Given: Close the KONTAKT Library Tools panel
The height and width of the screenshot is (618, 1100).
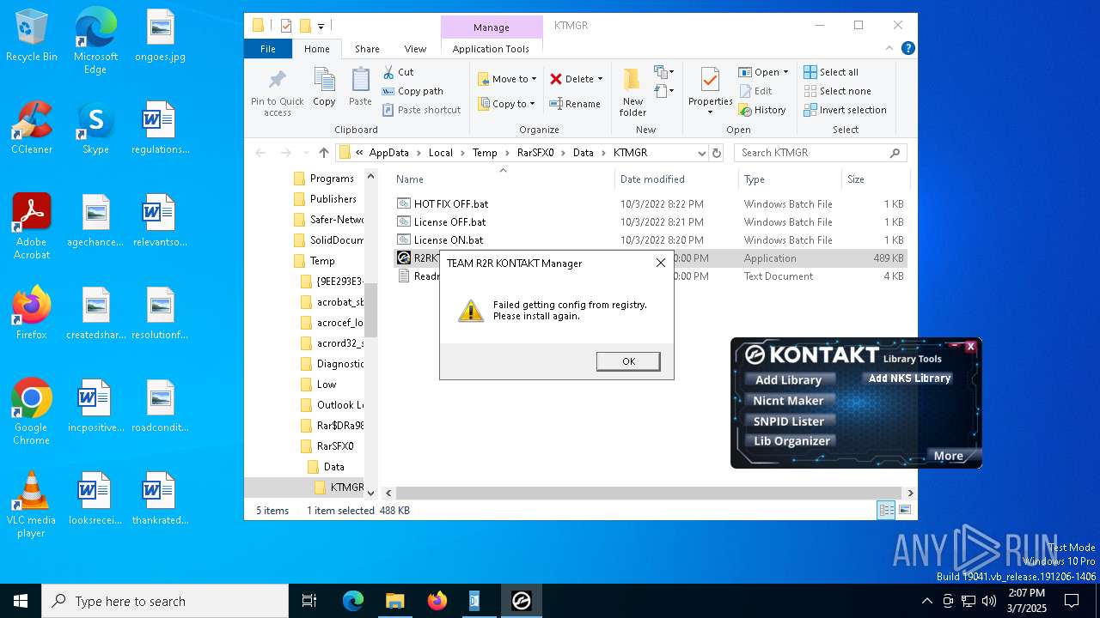Looking at the screenshot, I should click(970, 347).
